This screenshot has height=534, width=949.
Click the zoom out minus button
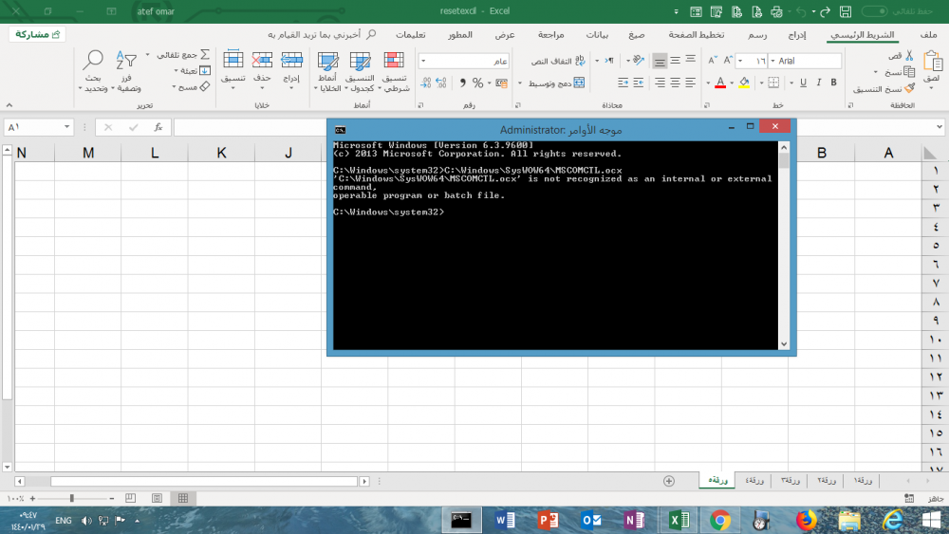click(111, 498)
